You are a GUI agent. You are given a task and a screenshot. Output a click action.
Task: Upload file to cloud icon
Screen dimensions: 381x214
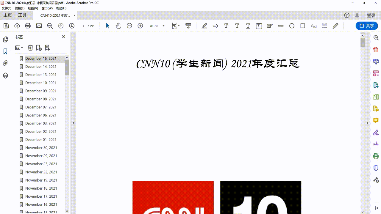click(x=17, y=26)
